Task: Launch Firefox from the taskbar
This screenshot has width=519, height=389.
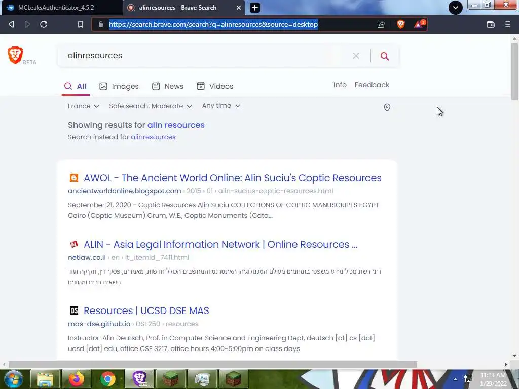Action: coord(77,379)
